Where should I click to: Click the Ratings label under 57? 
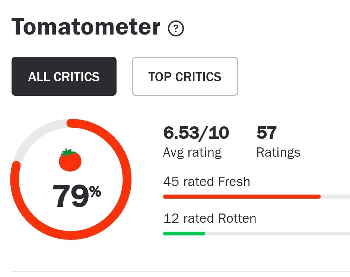tap(278, 152)
